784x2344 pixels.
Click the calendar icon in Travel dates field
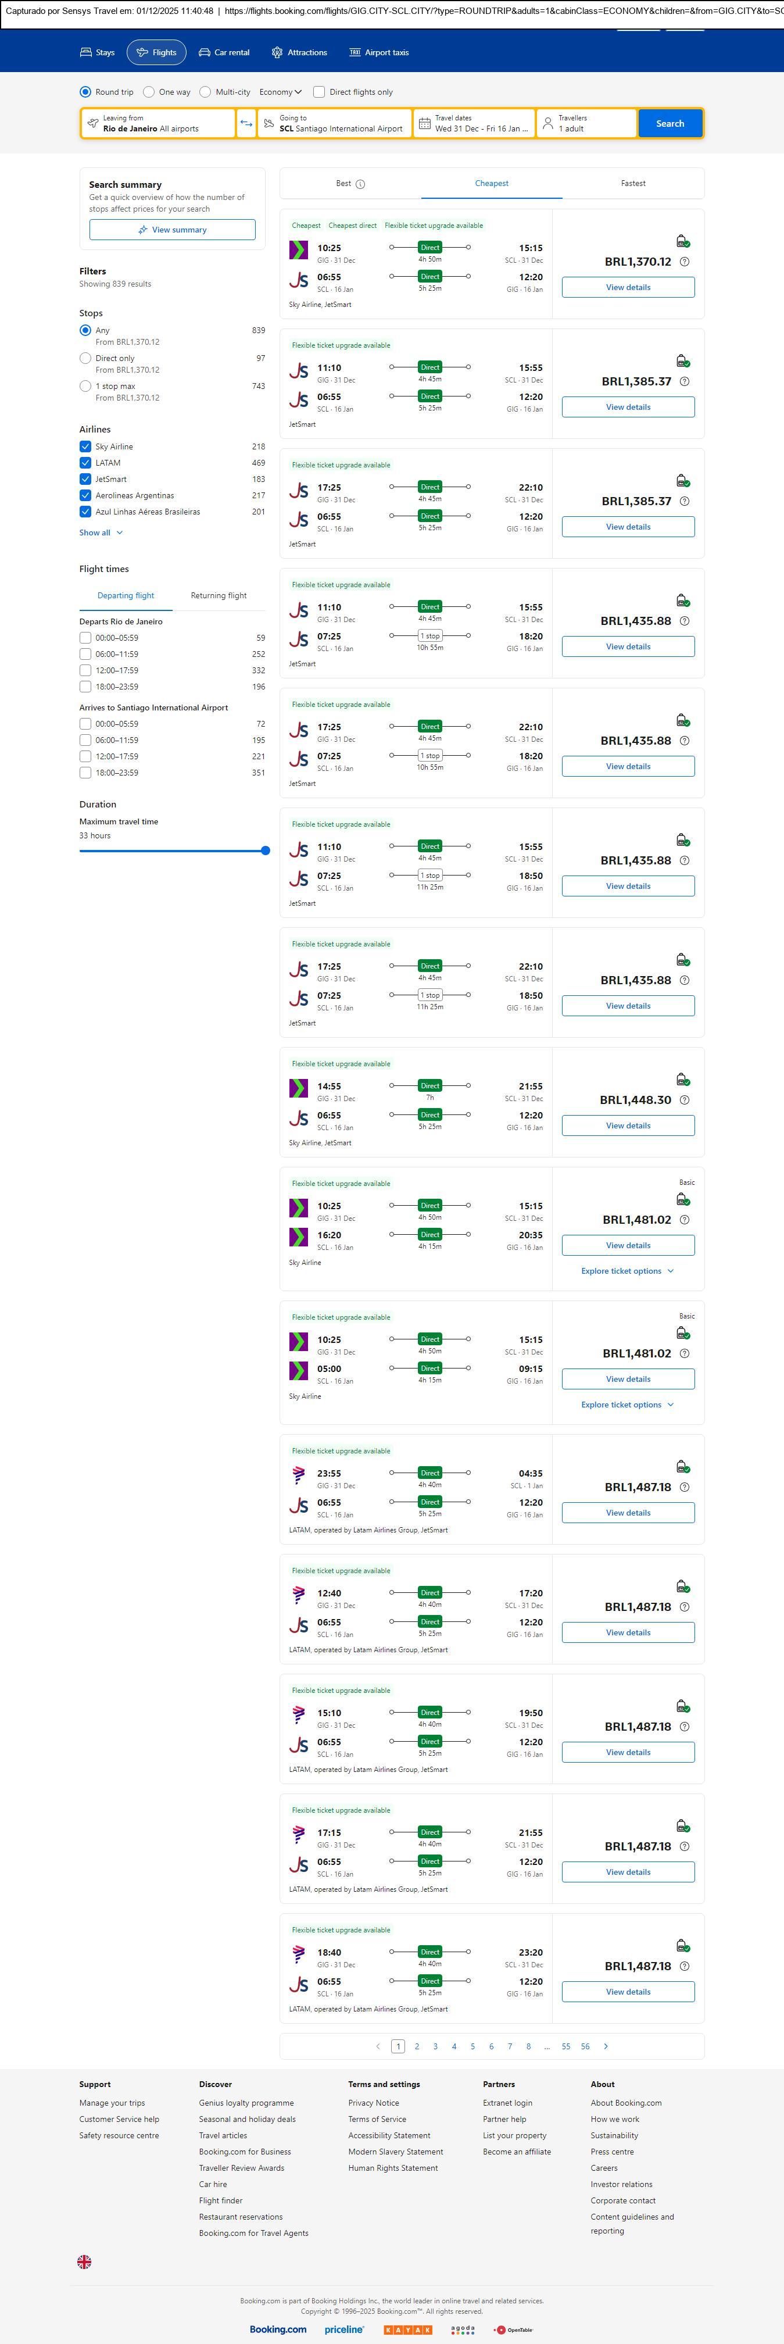click(x=425, y=124)
